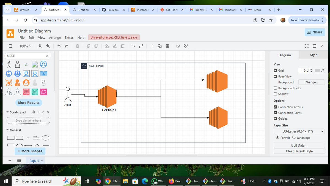Open the Arrange menu
330x186 pixels.
tap(55, 38)
